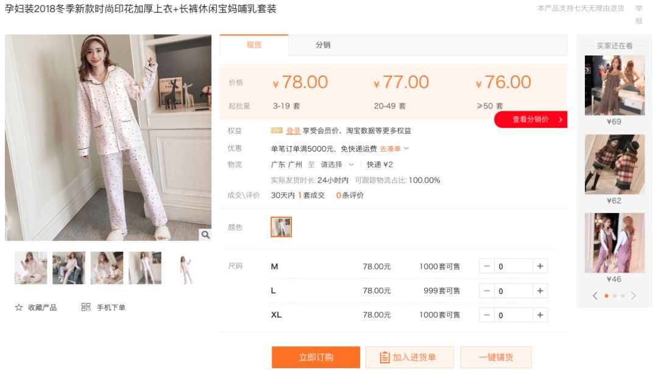Increase size M quantity with plus
The height and width of the screenshot is (373, 658).
click(x=540, y=267)
